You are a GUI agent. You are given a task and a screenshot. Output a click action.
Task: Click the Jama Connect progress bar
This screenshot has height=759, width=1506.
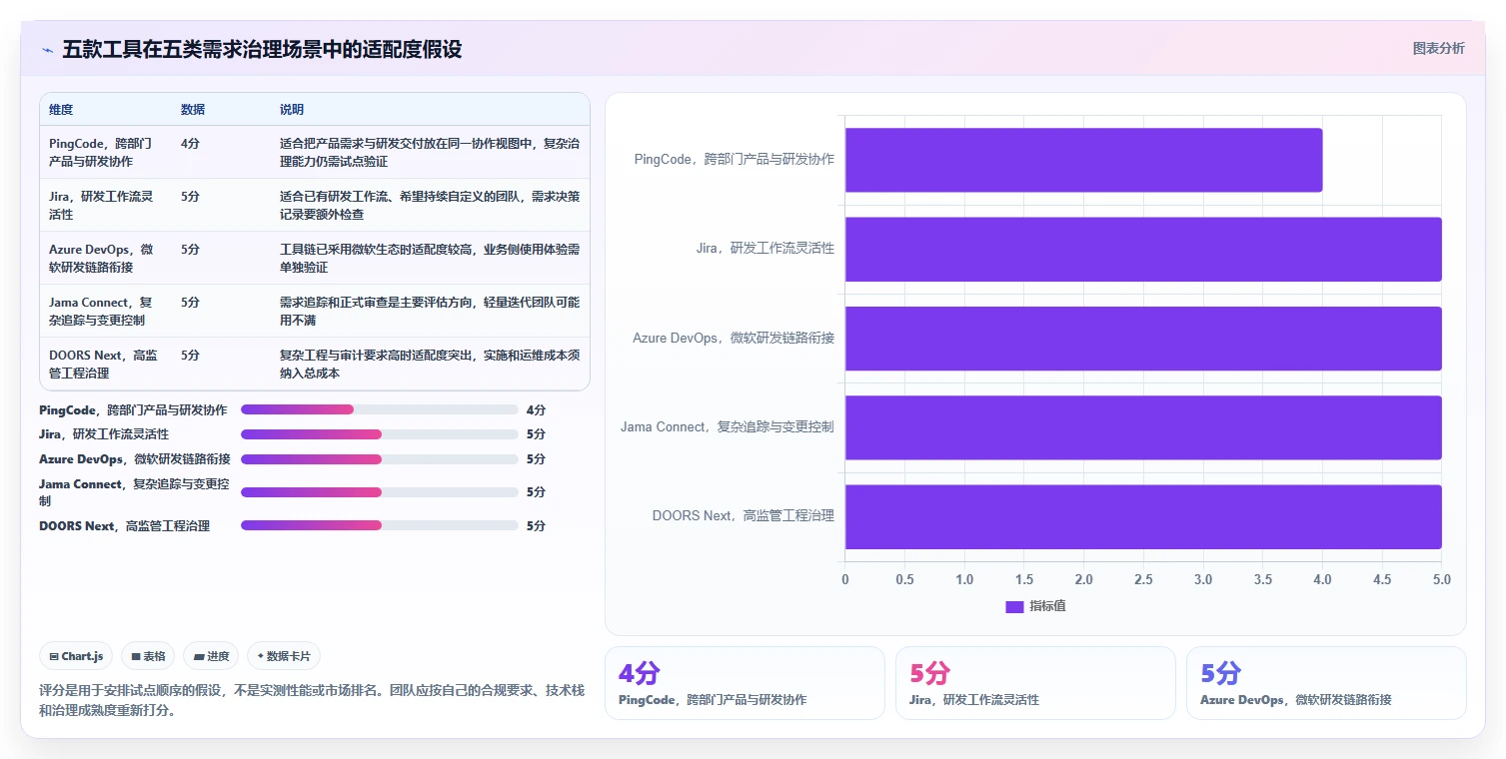click(x=380, y=492)
